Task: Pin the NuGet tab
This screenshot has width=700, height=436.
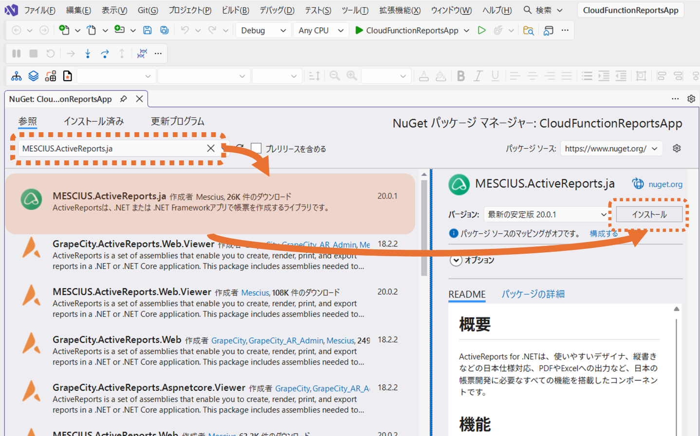Action: 124,99
